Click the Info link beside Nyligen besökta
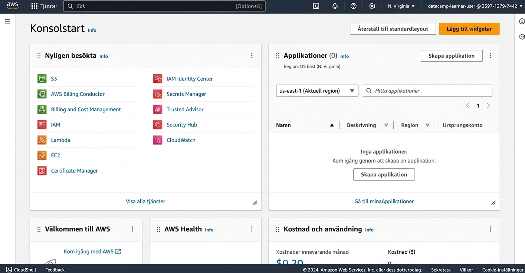This screenshot has width=525, height=273. (x=104, y=56)
